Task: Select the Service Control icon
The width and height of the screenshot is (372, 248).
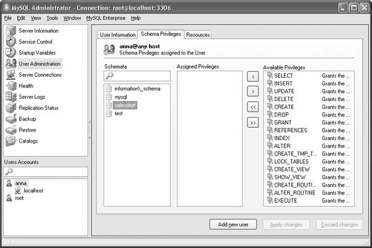Action: 11,42
